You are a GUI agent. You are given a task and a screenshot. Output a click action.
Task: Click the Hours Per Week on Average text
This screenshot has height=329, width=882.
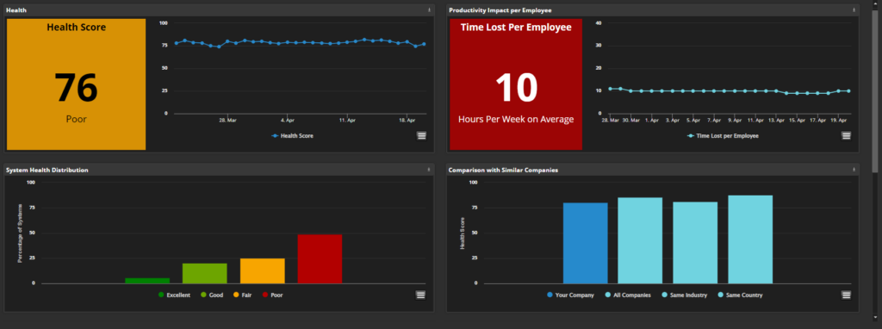click(x=516, y=119)
